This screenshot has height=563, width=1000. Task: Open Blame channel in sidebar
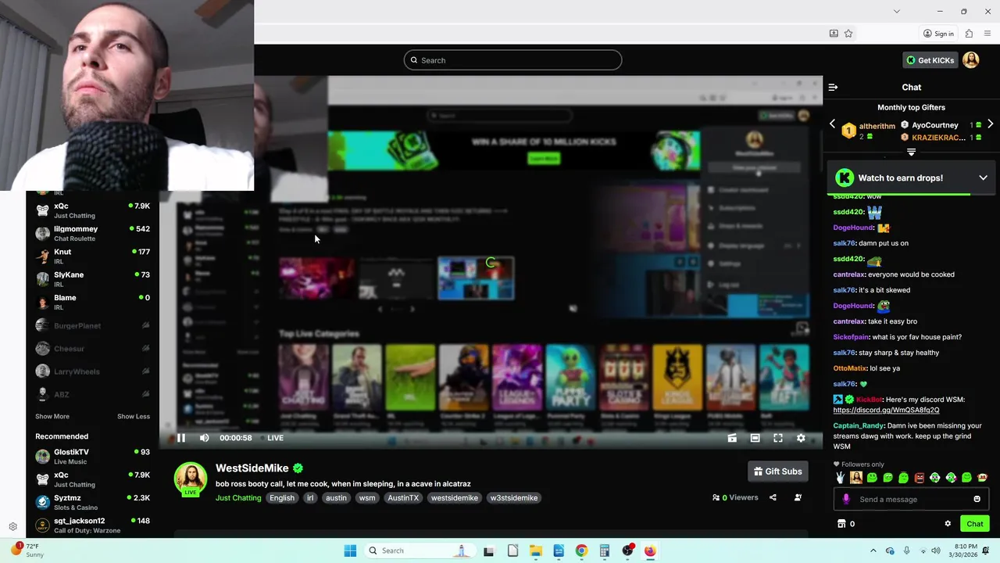(92, 302)
